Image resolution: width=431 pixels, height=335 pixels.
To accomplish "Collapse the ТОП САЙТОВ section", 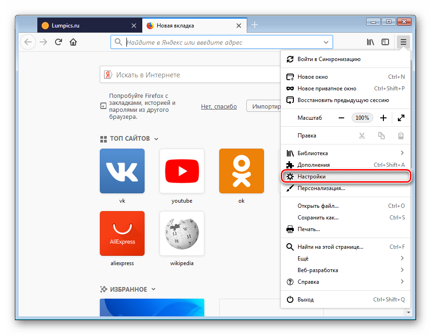I will [156, 139].
